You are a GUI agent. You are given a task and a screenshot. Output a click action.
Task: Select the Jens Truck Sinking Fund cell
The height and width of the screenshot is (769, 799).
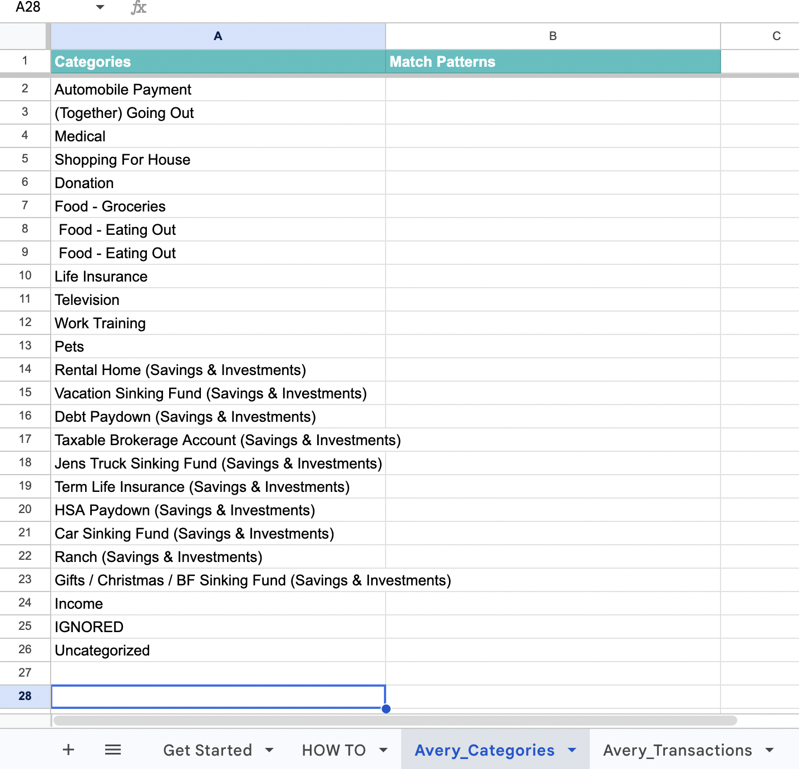coord(218,463)
